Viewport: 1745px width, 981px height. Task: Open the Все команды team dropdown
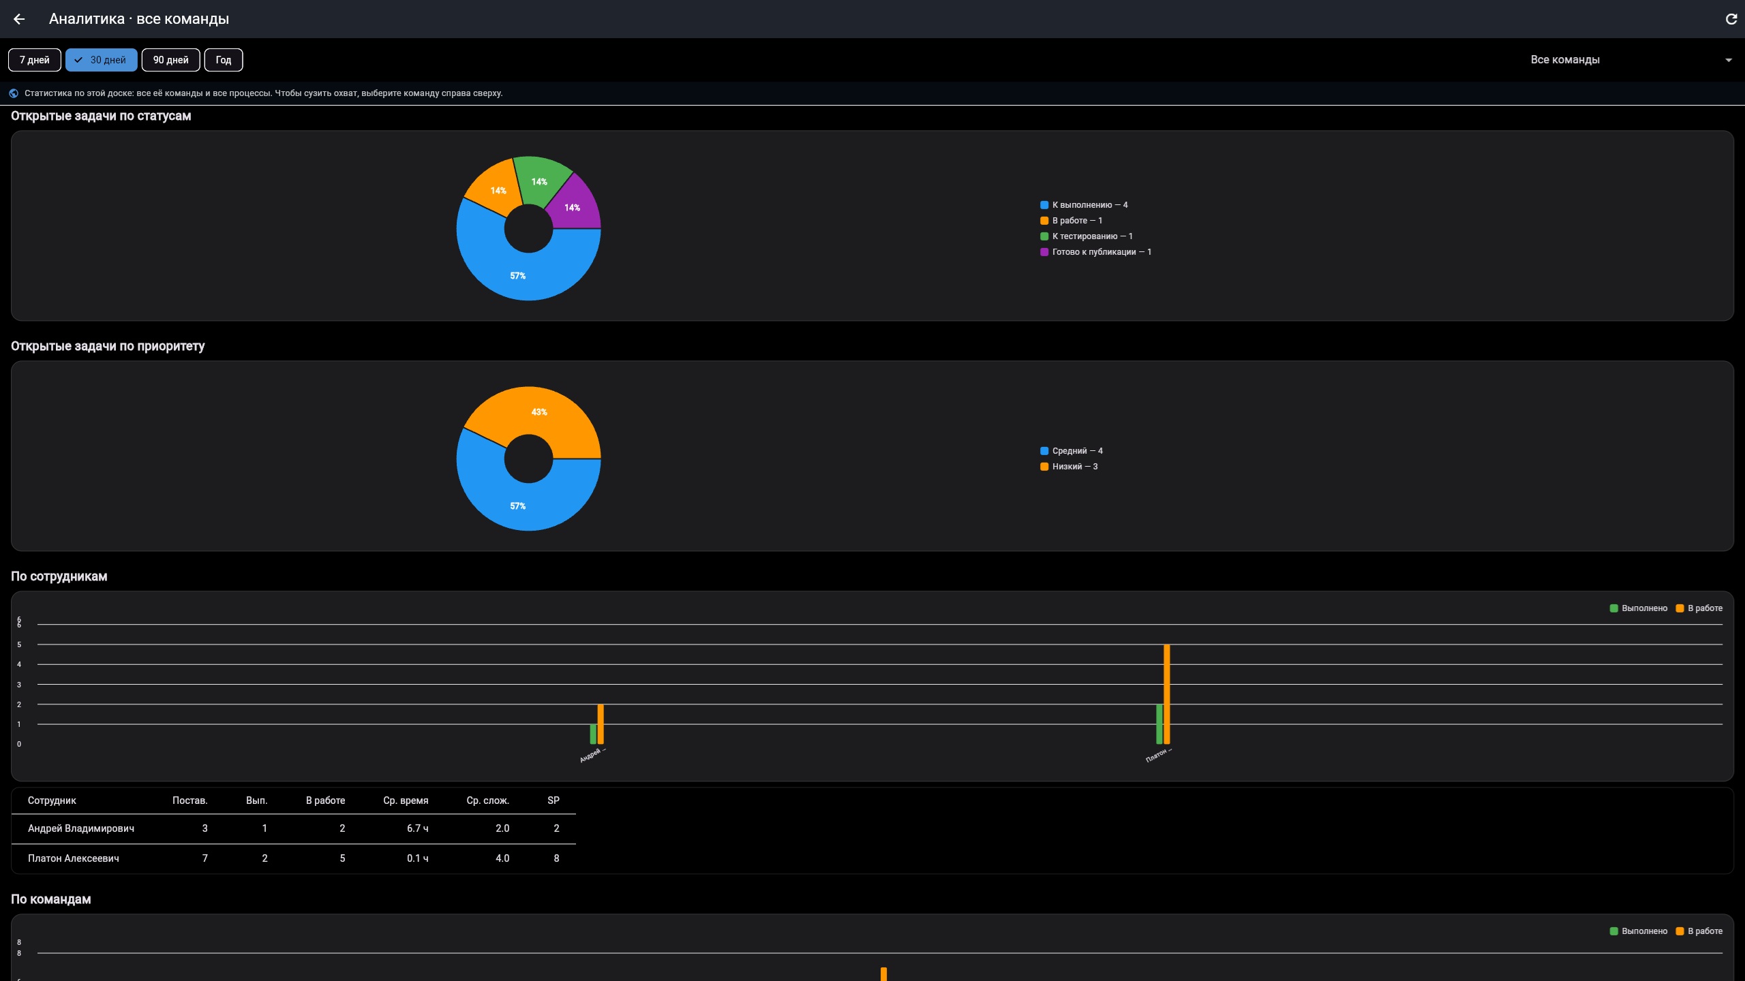pyautogui.click(x=1631, y=60)
